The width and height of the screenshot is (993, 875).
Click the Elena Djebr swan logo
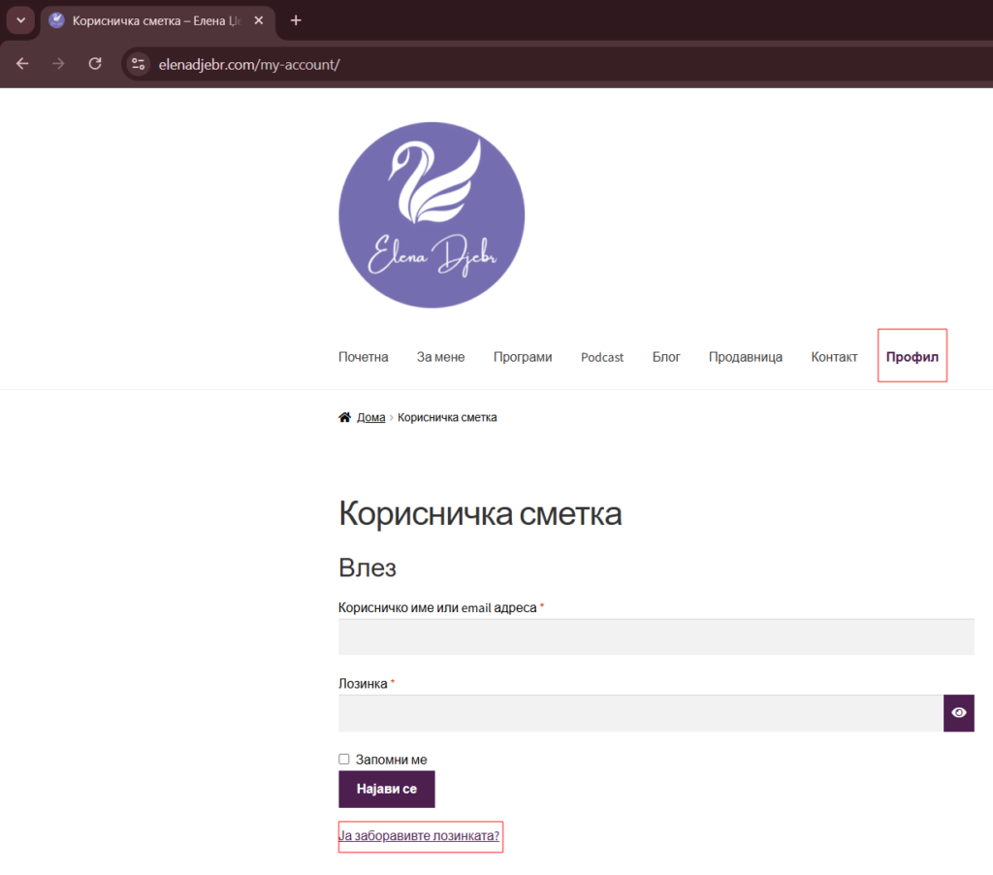tap(432, 214)
